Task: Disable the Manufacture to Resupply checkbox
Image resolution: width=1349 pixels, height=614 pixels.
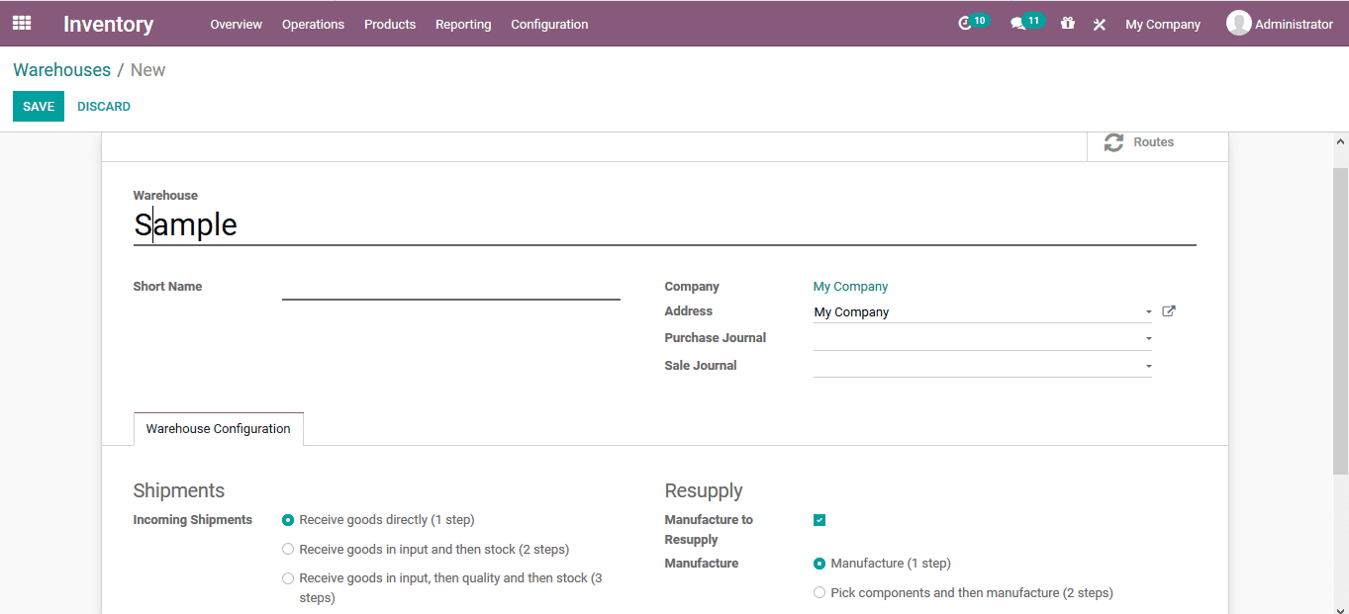Action: (x=819, y=518)
